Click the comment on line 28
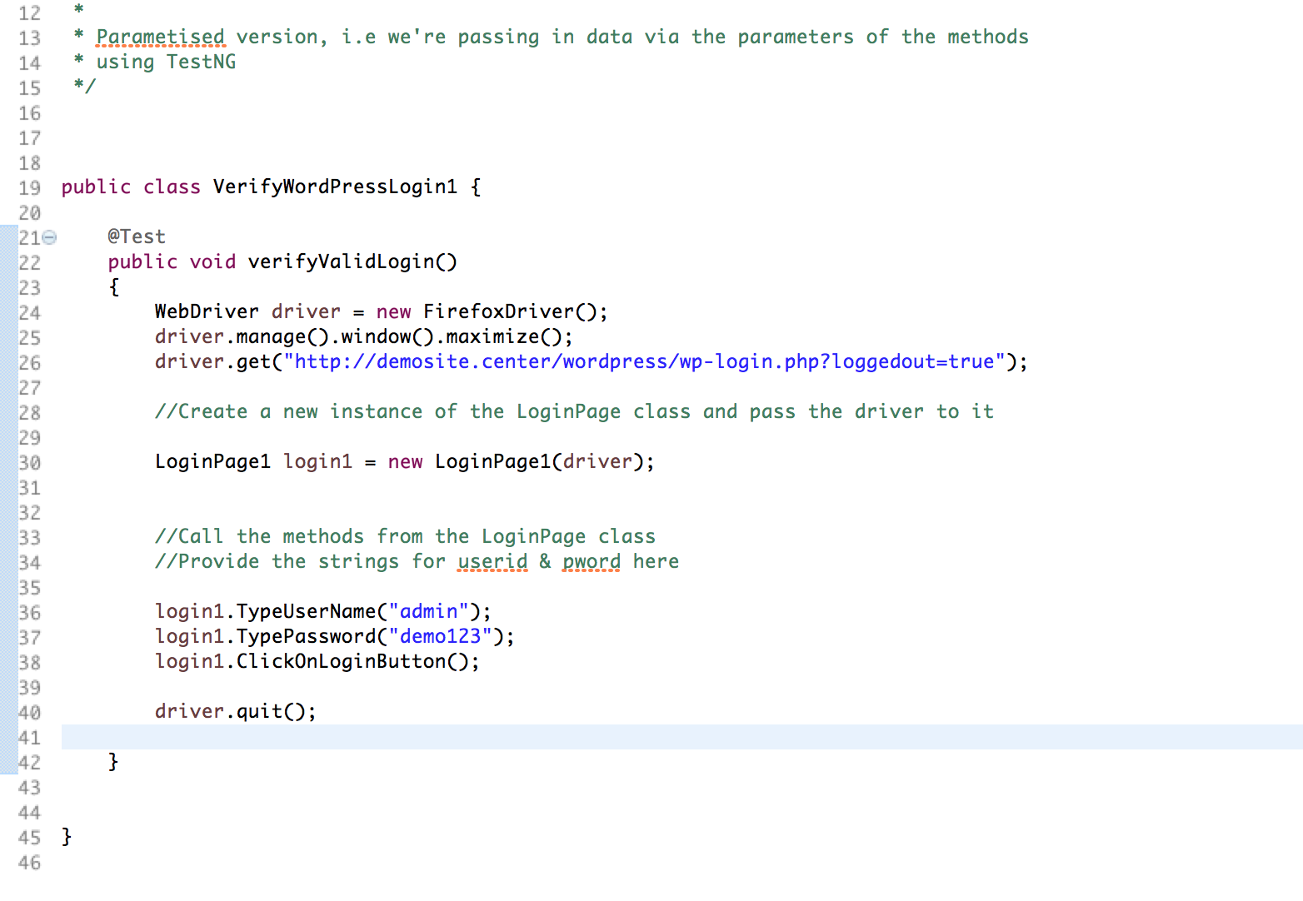1303x901 pixels. [x=575, y=411]
